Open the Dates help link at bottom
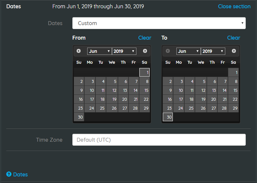 pos(20,174)
